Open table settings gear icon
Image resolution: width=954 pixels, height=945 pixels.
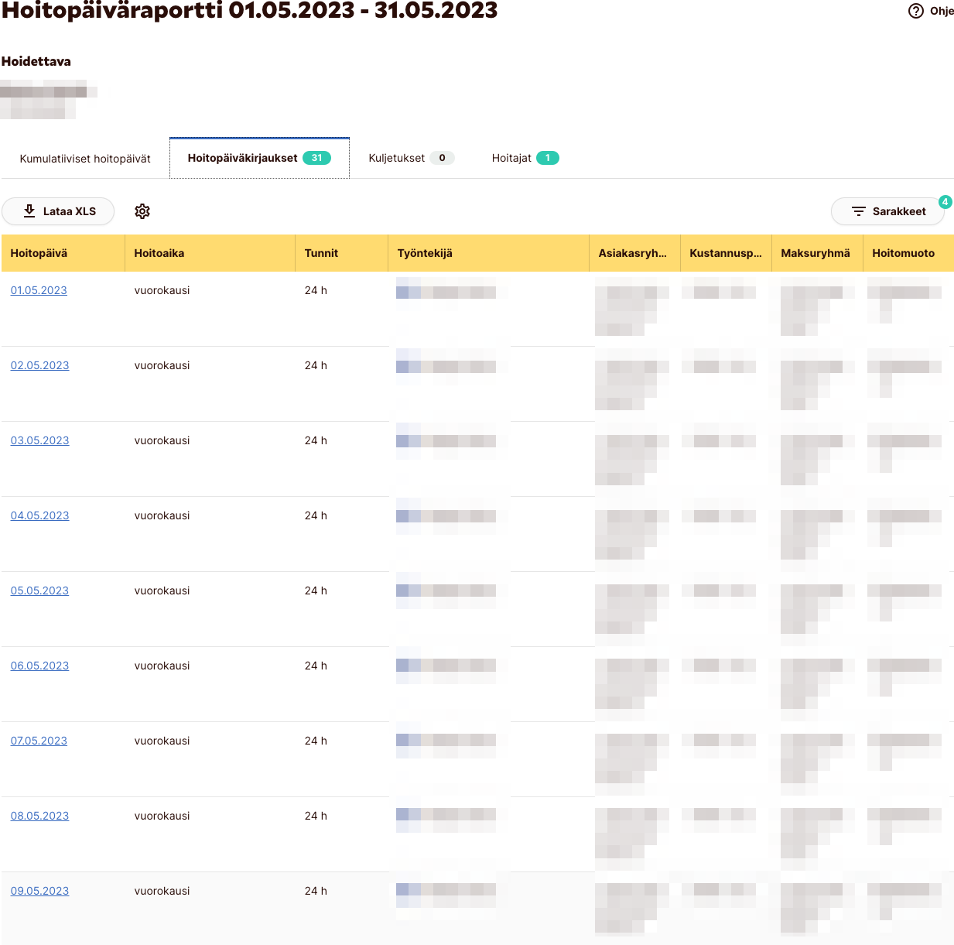[x=142, y=211]
